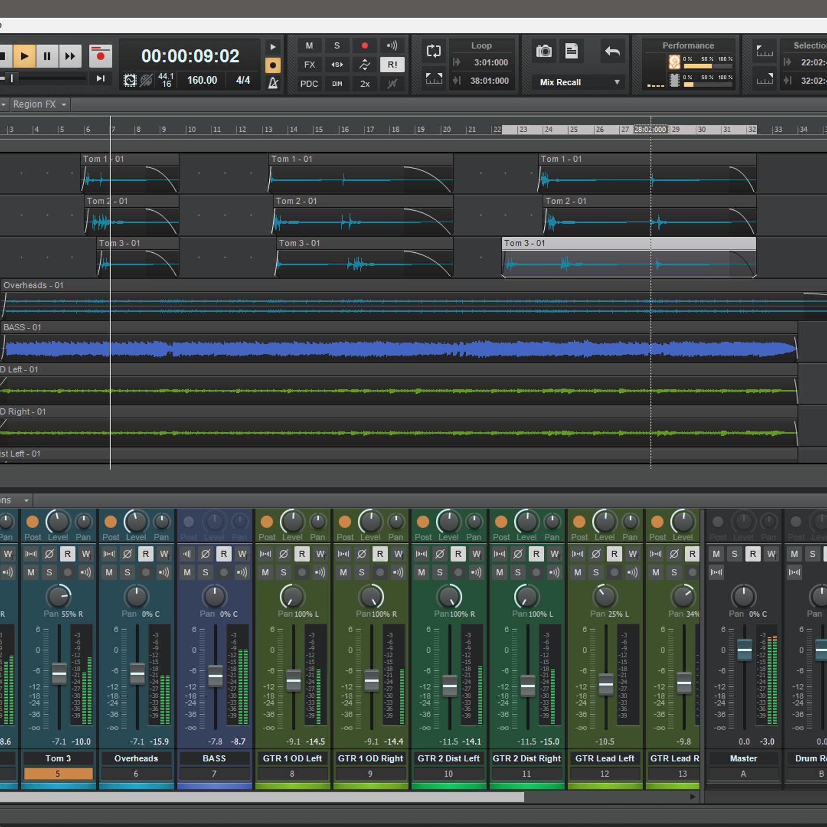Toggle exclusive solo mode icon
The width and height of the screenshot is (827, 827).
point(337,65)
